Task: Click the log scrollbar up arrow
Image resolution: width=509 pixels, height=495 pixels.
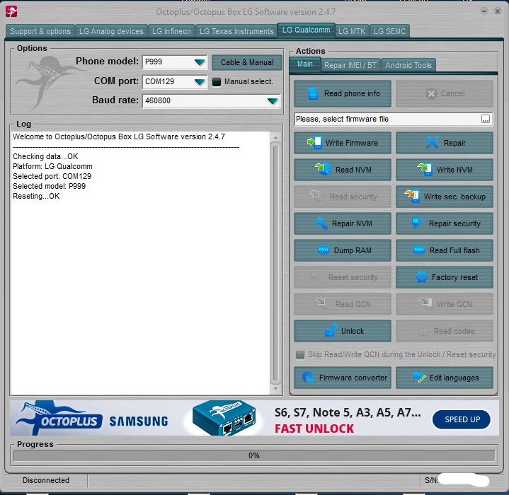Action: pos(275,137)
